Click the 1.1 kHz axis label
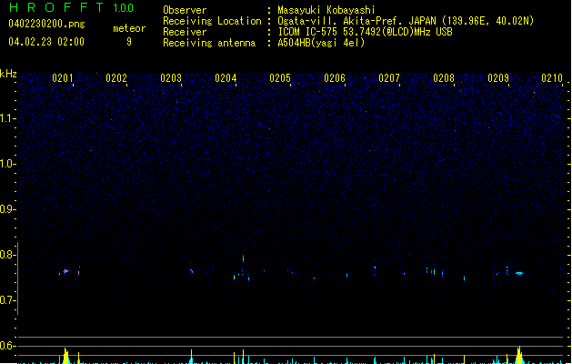The width and height of the screenshot is (572, 364). coord(7,118)
